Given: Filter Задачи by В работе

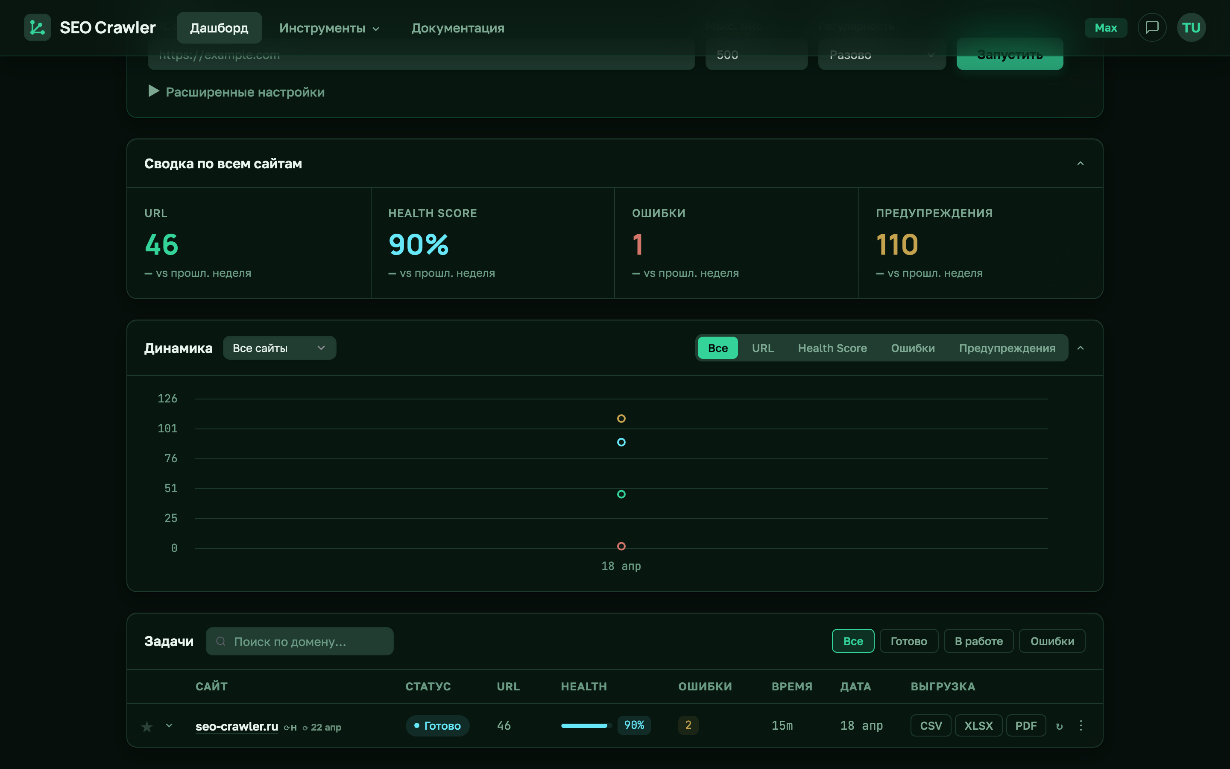Looking at the screenshot, I should point(978,641).
